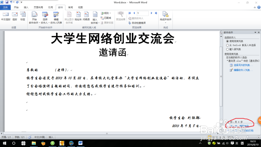The width and height of the screenshot is (261, 147).
Task: Close the 邮件合并 task pane
Action: tap(259, 32)
